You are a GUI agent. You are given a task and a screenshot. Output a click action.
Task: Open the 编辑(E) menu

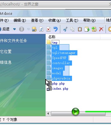pyautogui.click(x=20, y=20)
